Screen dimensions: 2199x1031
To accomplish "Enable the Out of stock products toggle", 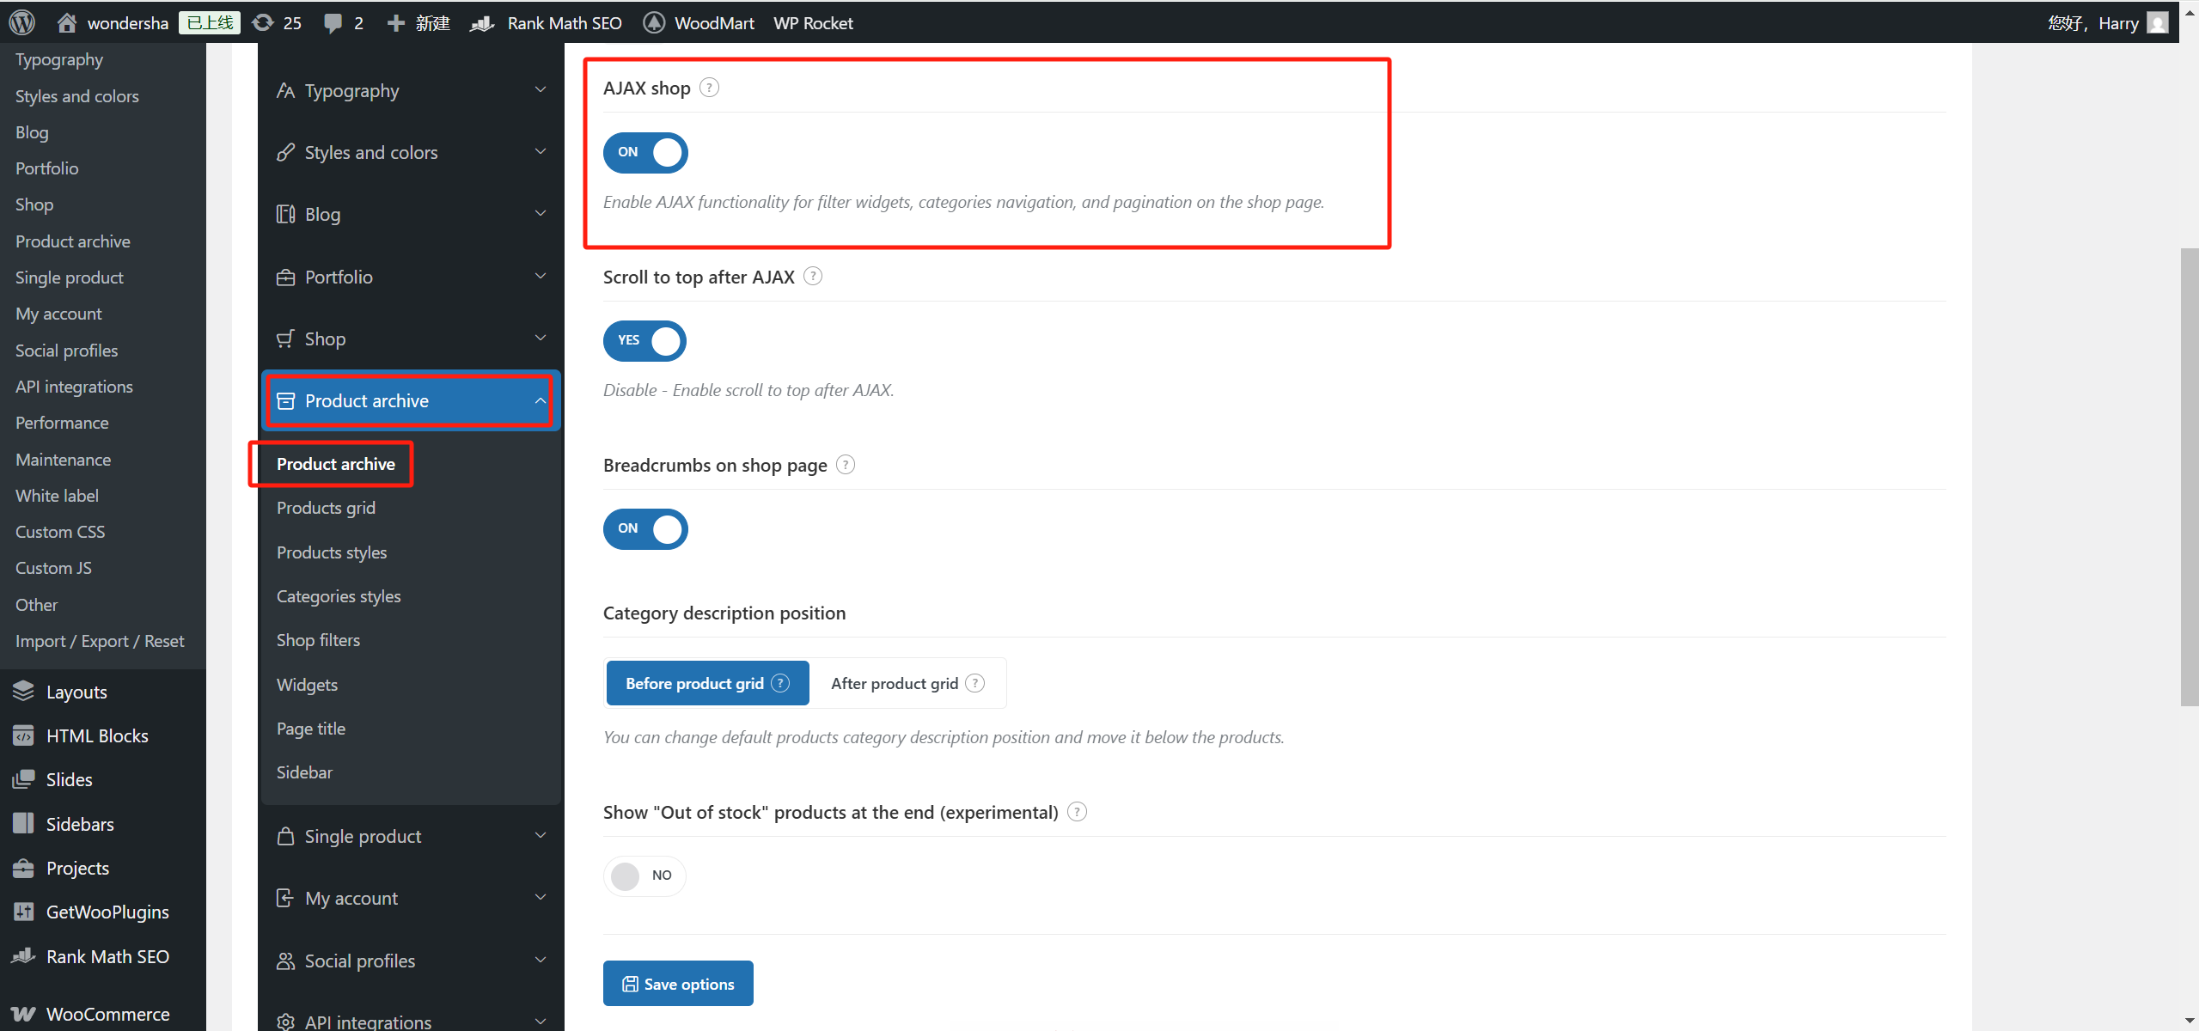I will [644, 875].
